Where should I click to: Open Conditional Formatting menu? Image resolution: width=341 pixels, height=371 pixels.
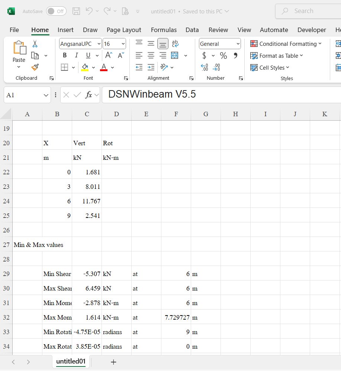[286, 44]
